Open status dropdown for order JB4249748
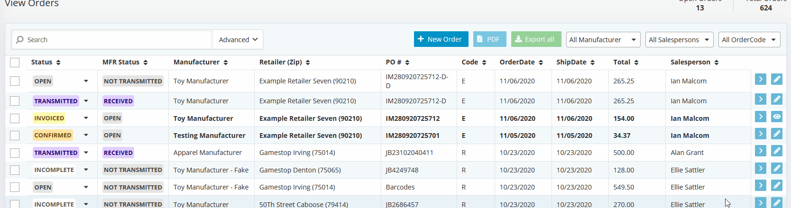This screenshot has height=208, width=791. coord(86,170)
